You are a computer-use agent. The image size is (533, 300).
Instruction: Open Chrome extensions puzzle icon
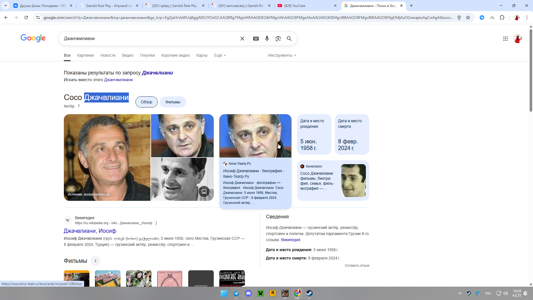tap(502, 17)
